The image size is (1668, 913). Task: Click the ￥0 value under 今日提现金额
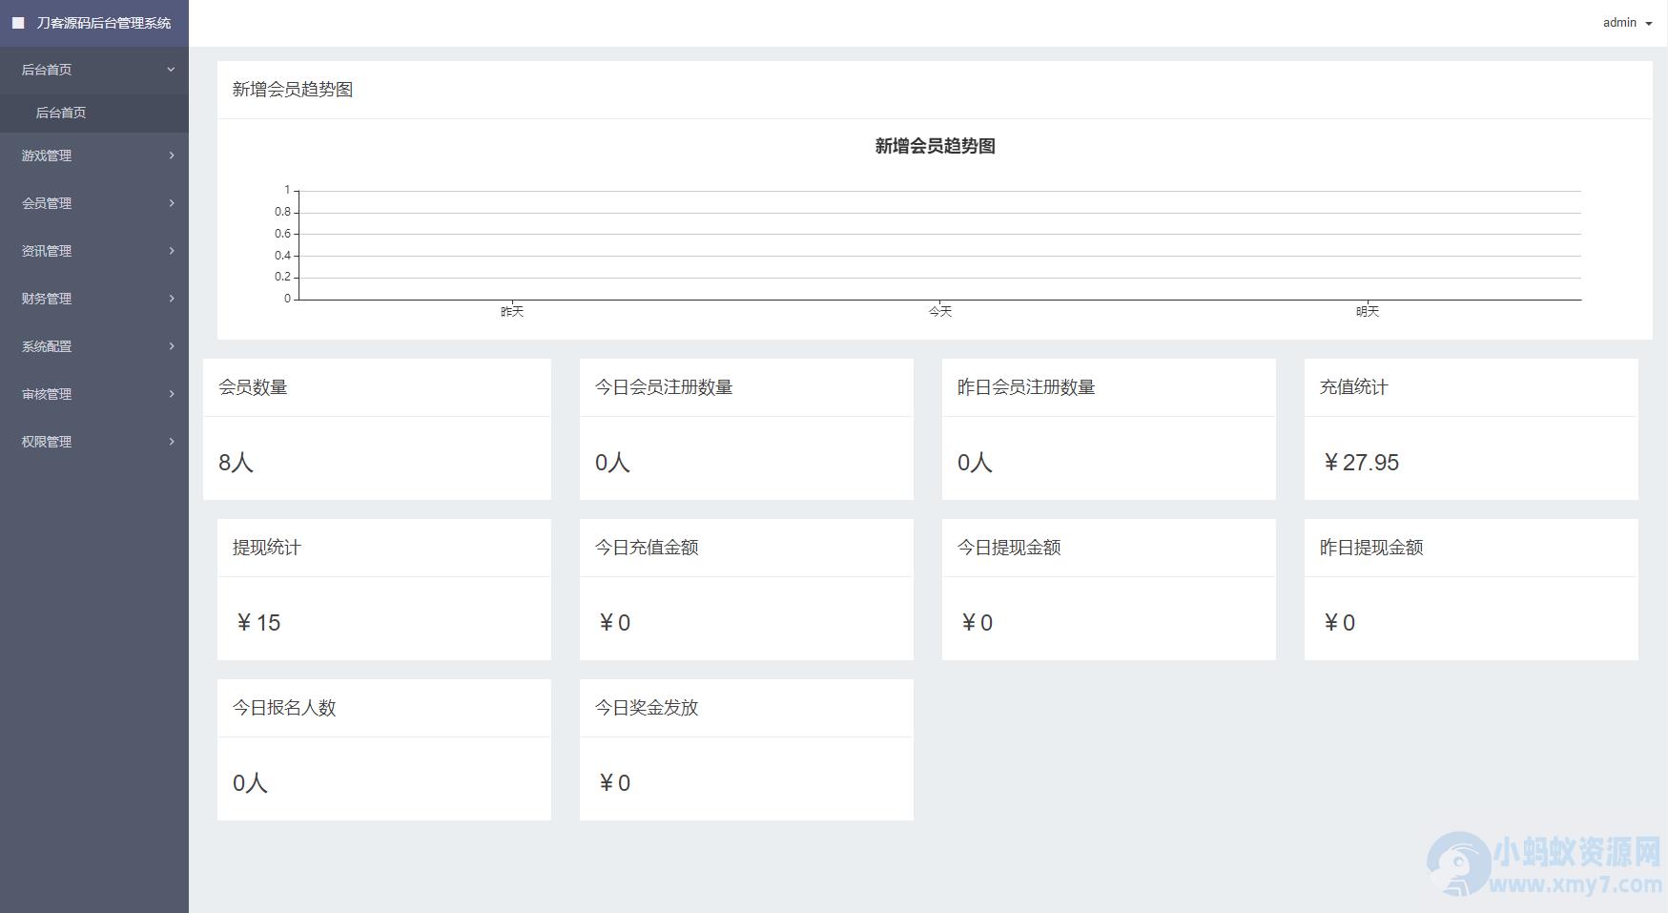click(x=977, y=623)
